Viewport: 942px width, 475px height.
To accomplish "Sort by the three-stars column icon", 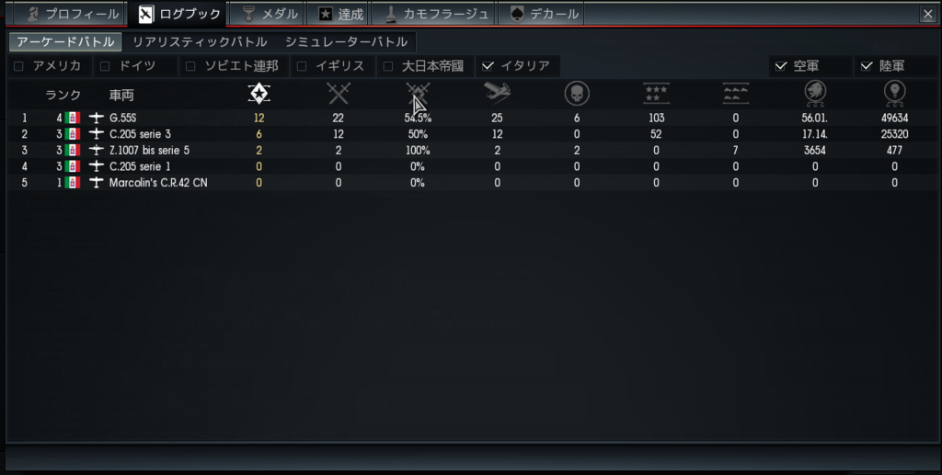I will click(x=656, y=94).
